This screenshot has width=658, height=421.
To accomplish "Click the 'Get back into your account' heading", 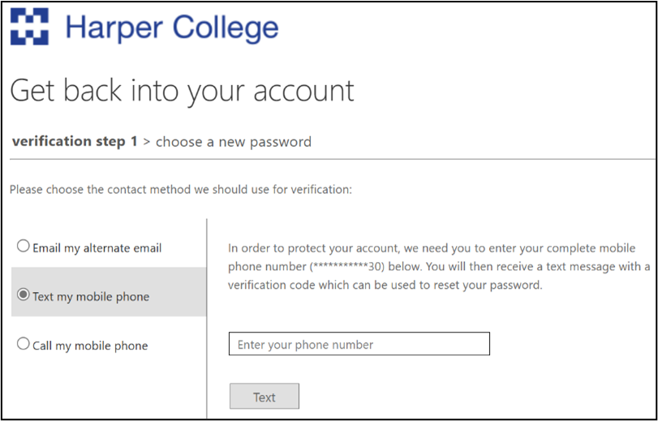I will (182, 90).
